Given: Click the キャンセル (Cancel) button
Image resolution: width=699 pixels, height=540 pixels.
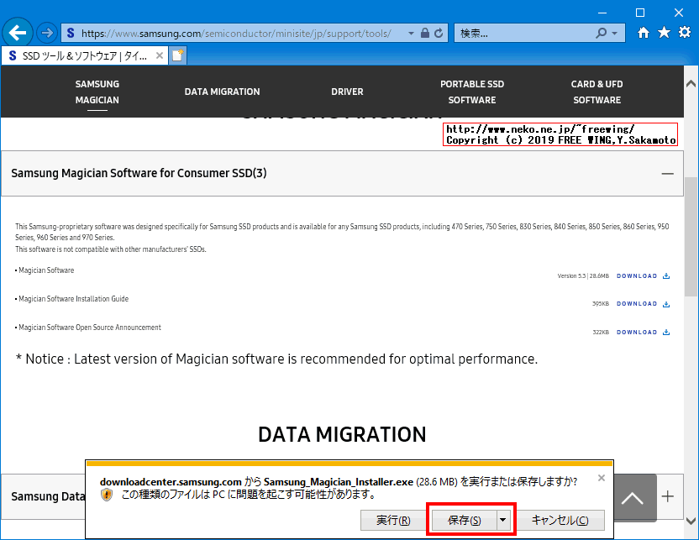Looking at the screenshot, I should coord(560,520).
